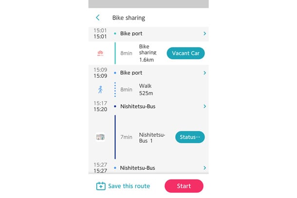Tap the Vacant Car button

186,53
